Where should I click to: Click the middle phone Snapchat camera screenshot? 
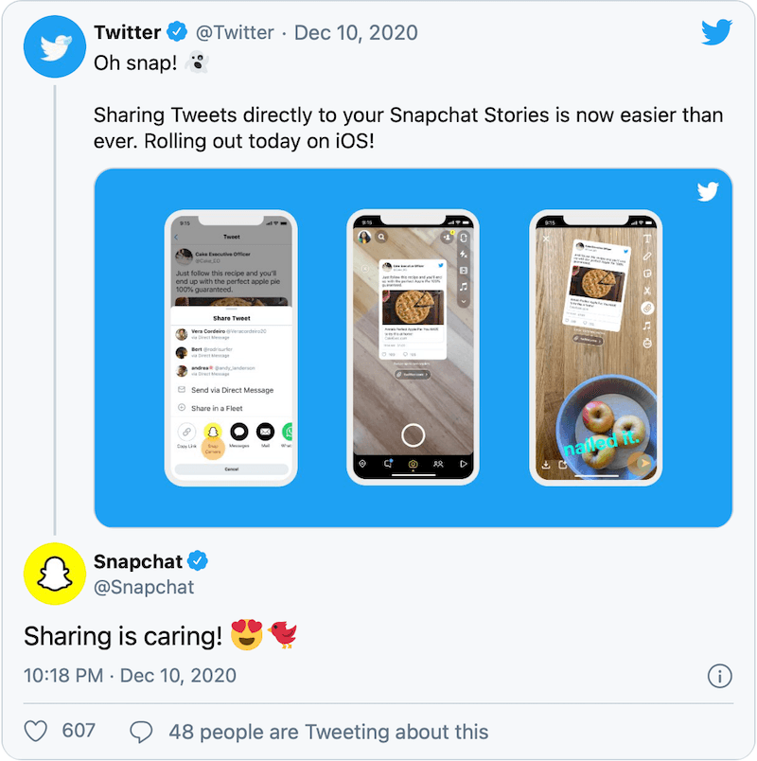click(x=413, y=347)
